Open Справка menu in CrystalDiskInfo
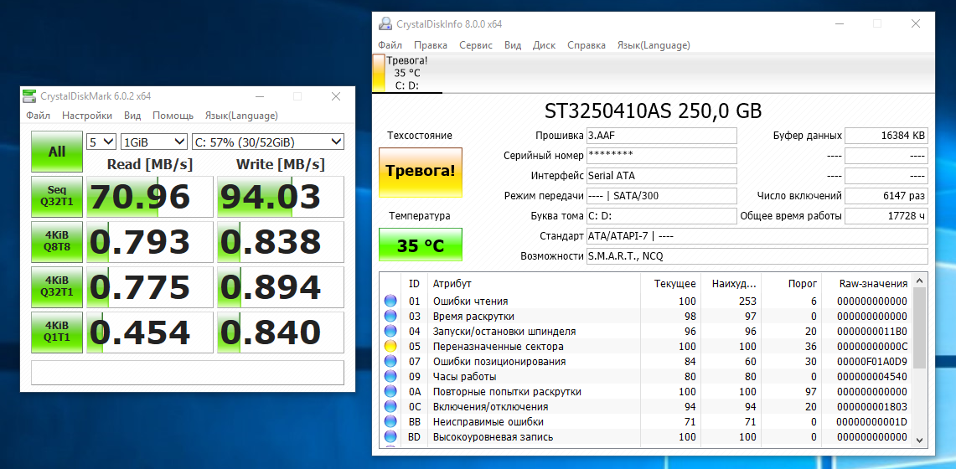Screen dimensions: 956x469 pos(587,45)
